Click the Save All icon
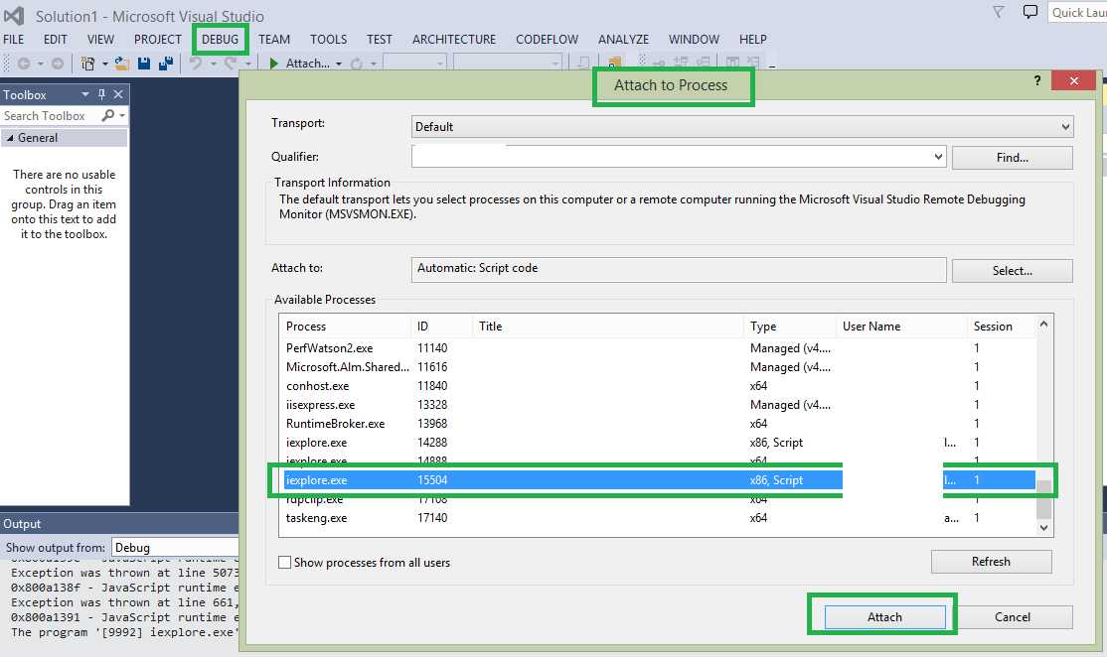Screen dimensions: 1107x657 166,64
